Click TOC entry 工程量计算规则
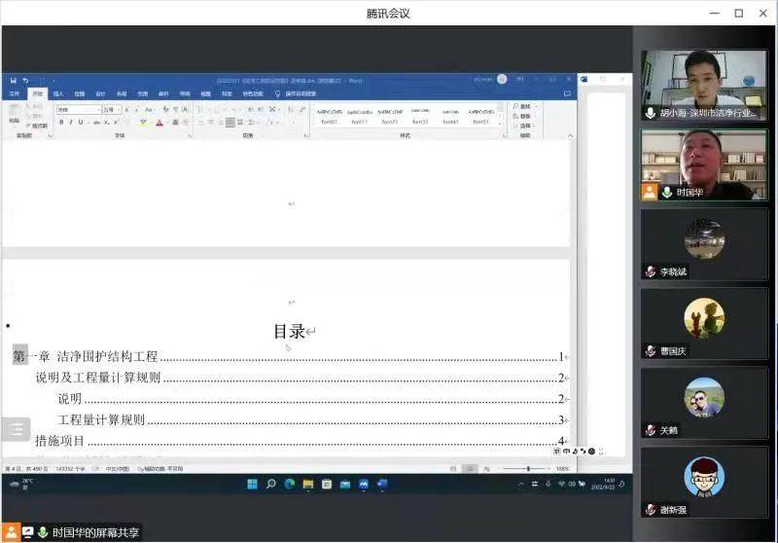 [101, 420]
